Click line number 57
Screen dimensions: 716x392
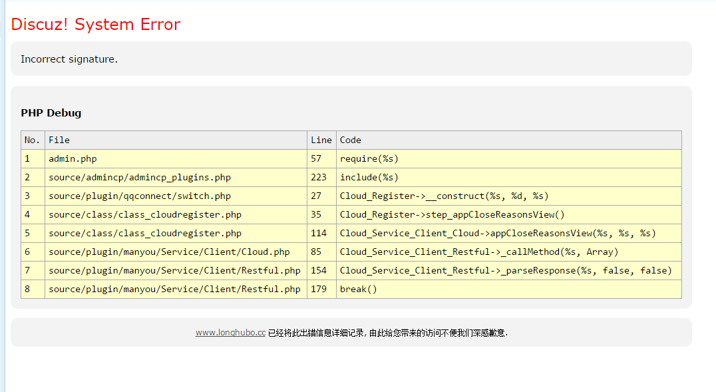321,159
